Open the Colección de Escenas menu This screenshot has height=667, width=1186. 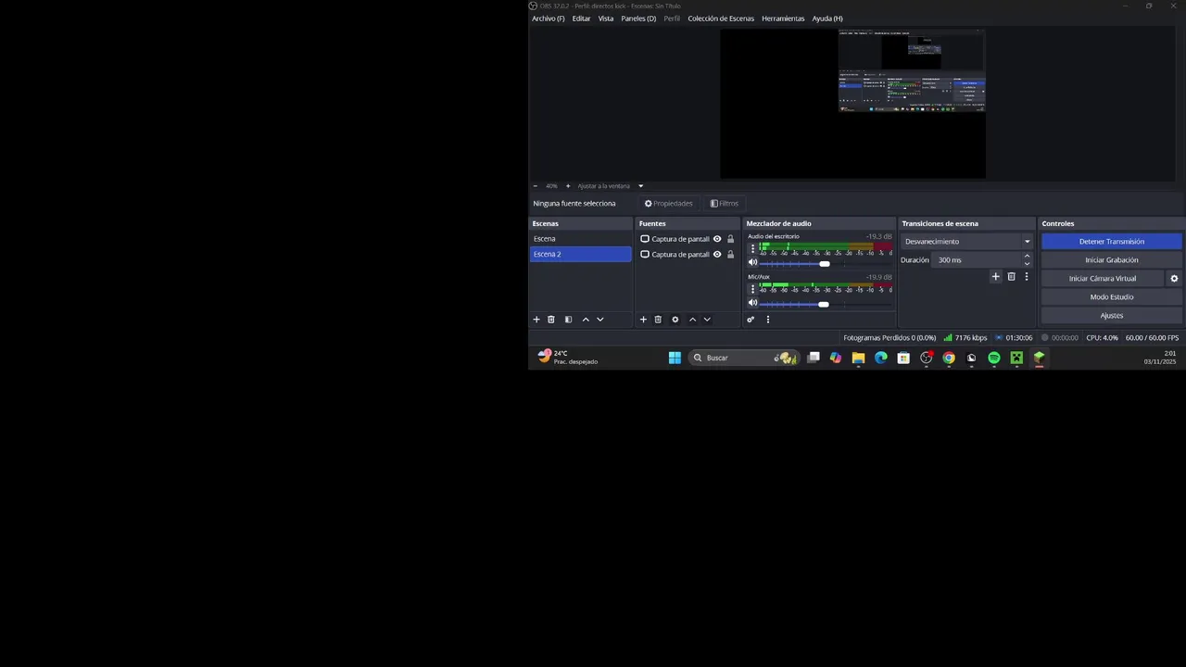pyautogui.click(x=721, y=19)
